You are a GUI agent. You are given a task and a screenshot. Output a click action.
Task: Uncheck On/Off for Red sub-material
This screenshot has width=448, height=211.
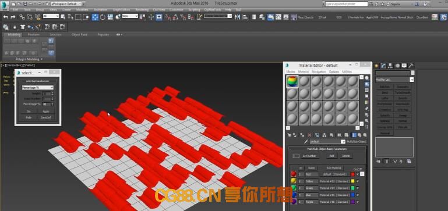point(358,174)
